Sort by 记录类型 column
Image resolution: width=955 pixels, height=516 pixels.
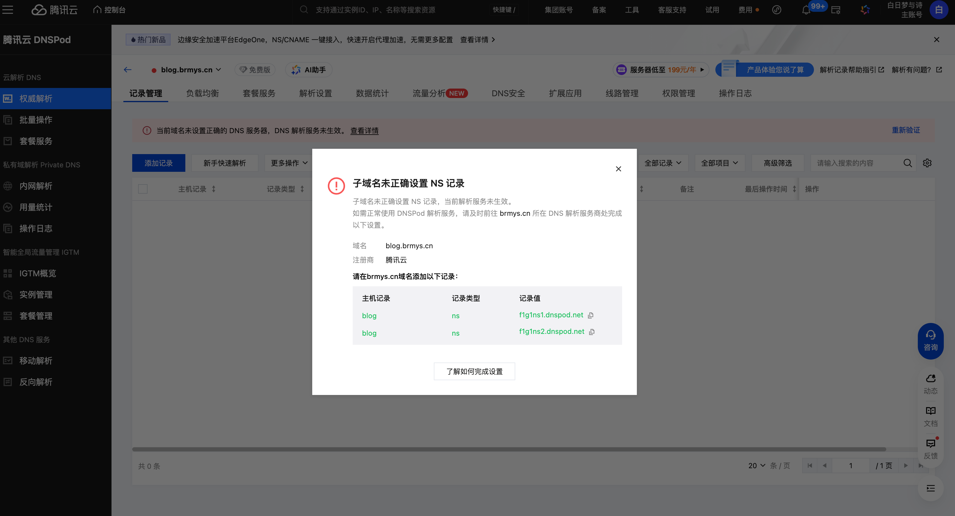[x=302, y=189]
